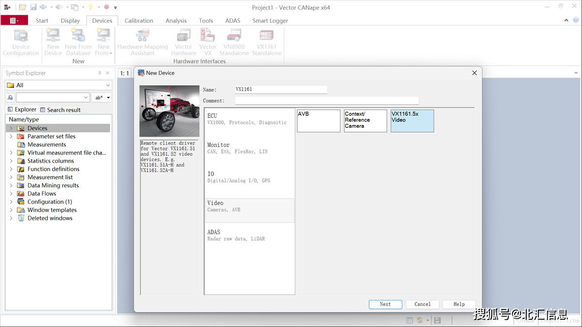Expand the Parameter set files node
Screen dimensions: 582x327
[x=11, y=137]
